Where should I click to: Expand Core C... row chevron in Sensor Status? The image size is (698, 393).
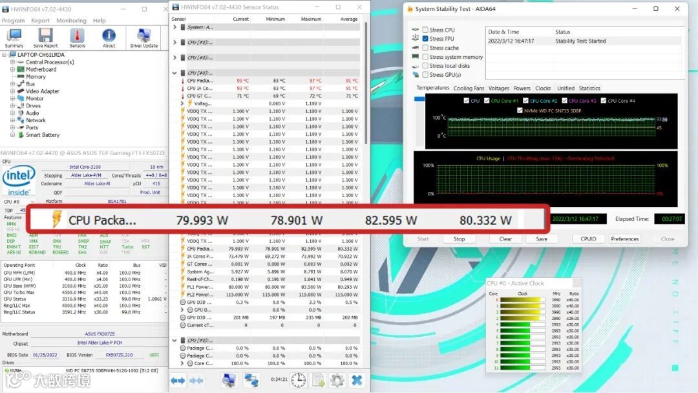click(x=182, y=363)
